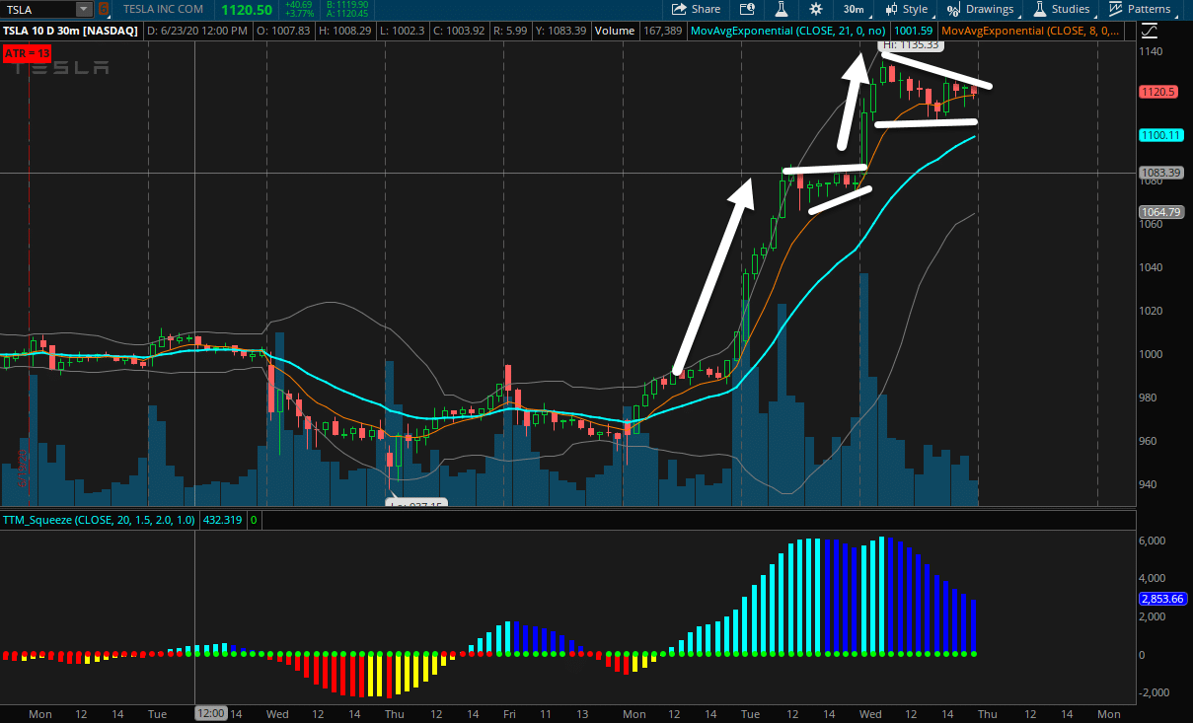Click the TTM_Squeeze study label

[99, 519]
